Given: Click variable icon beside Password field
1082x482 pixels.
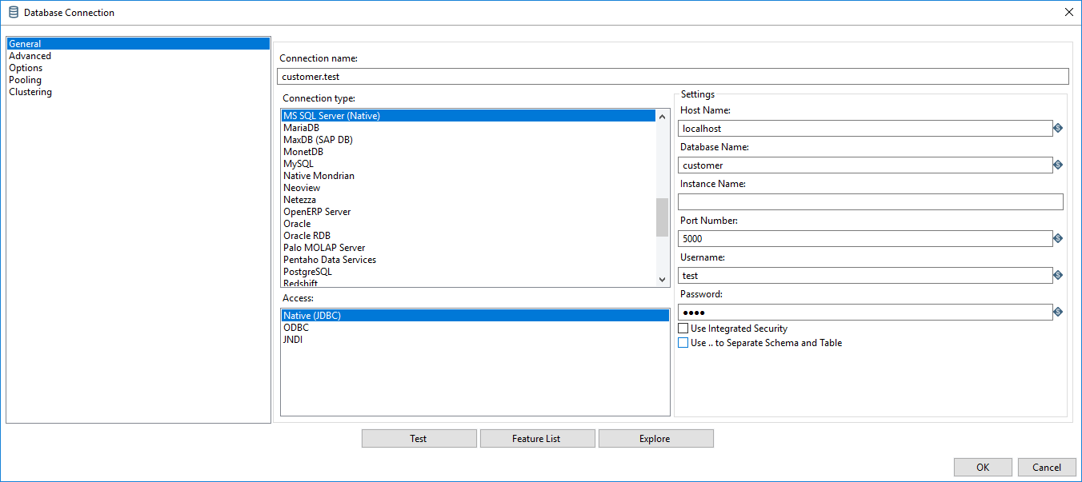Looking at the screenshot, I should 1057,312.
